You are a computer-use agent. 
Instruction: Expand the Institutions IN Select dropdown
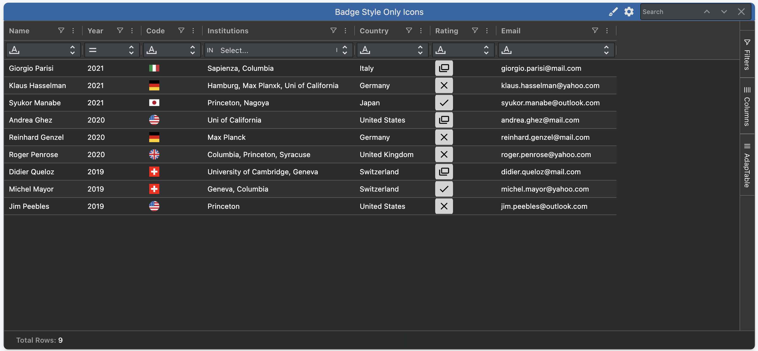tap(345, 50)
